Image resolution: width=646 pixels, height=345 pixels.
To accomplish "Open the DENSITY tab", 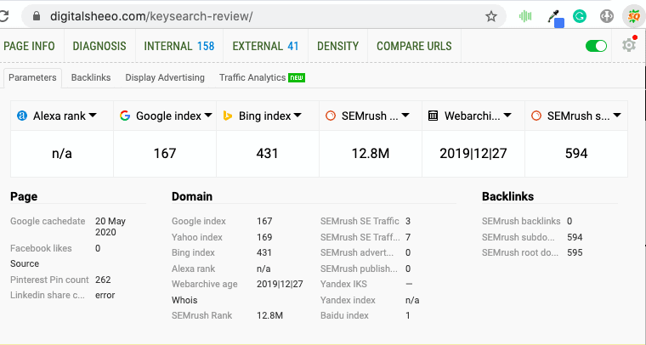I will point(337,46).
